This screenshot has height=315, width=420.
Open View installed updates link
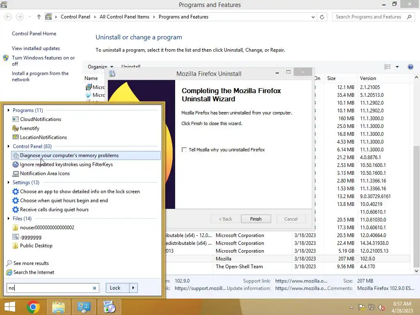tap(36, 48)
